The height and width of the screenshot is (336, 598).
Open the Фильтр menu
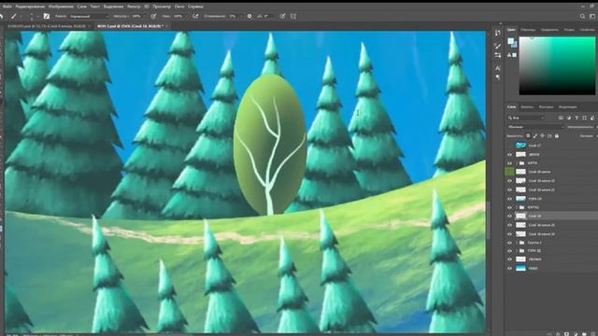pos(134,7)
